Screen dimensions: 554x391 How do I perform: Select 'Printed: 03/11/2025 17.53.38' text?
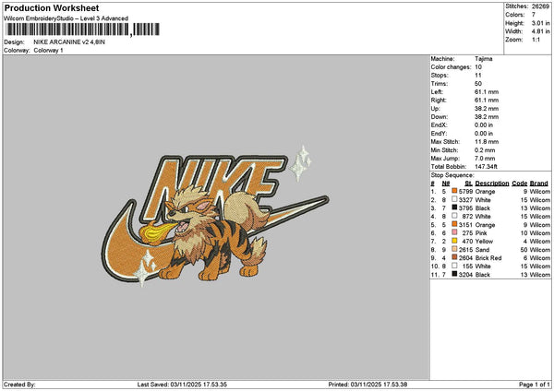367,385
